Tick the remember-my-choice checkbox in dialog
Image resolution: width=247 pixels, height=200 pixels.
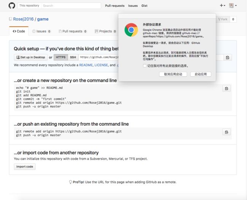144,66
